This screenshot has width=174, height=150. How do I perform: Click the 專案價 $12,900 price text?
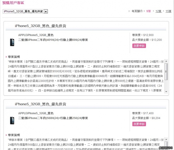[x=143, y=35]
